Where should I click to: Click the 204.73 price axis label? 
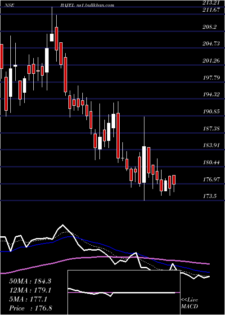pyautogui.click(x=211, y=44)
